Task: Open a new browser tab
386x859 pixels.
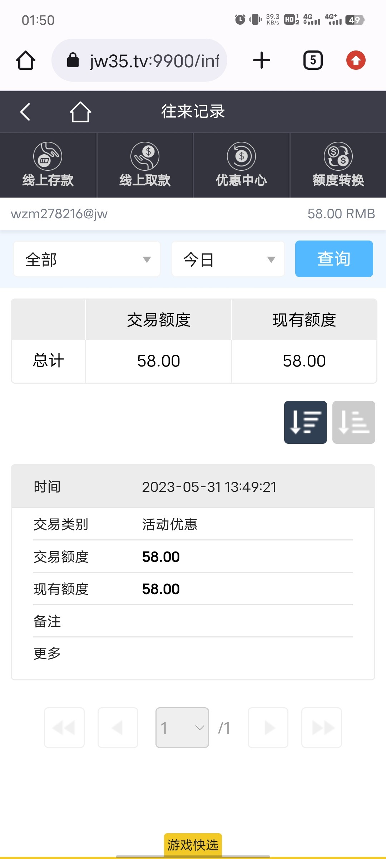Action: click(x=262, y=60)
